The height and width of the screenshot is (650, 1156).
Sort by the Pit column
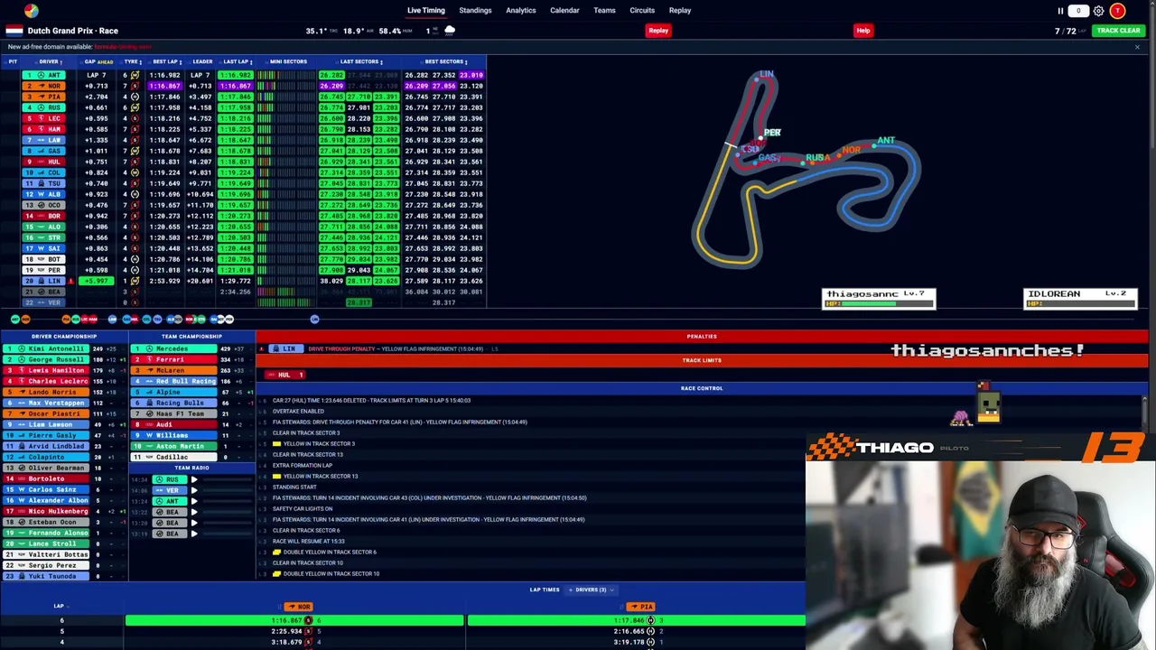pyautogui.click(x=13, y=61)
